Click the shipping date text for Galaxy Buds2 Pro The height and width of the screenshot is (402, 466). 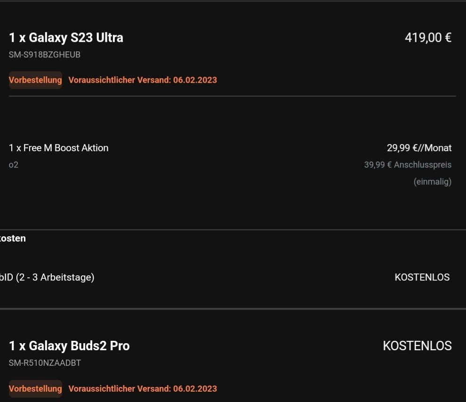pyautogui.click(x=143, y=389)
